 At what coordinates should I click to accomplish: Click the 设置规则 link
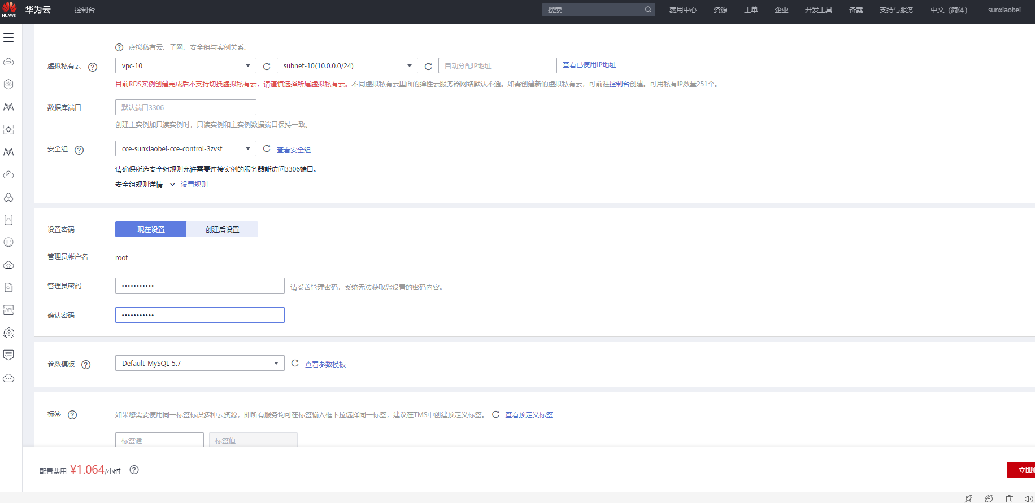point(194,185)
